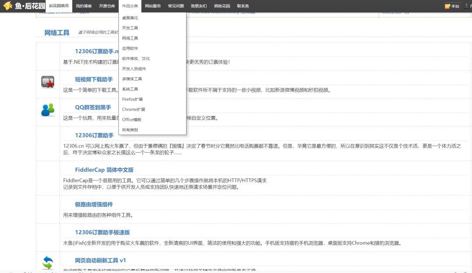Select 所有类别 at the bottom of the dropdown
Screen dimensions: 472x273
point(130,130)
